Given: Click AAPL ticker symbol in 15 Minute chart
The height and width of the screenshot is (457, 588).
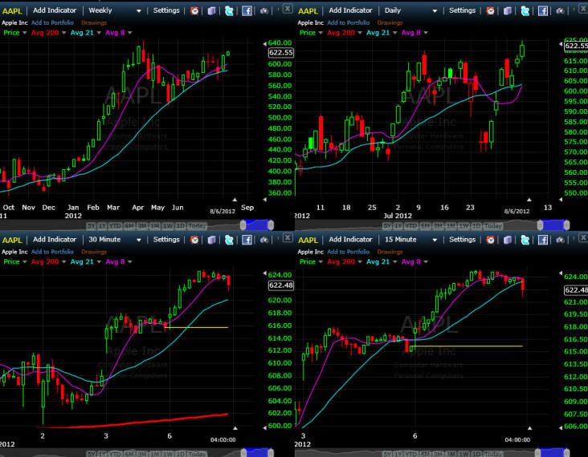Looking at the screenshot, I should 308,240.
